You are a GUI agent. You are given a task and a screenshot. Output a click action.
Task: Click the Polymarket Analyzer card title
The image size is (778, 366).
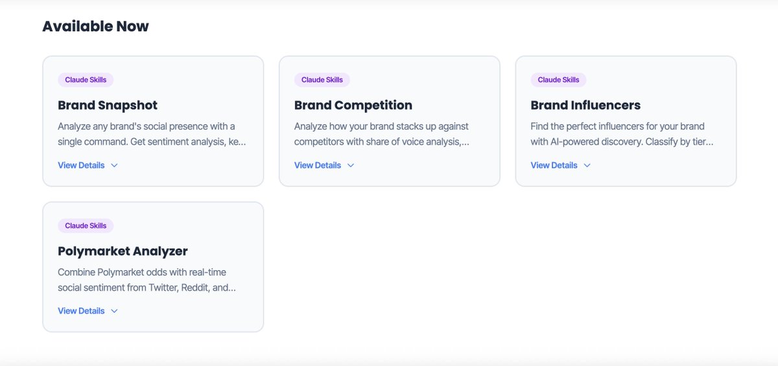pos(123,251)
